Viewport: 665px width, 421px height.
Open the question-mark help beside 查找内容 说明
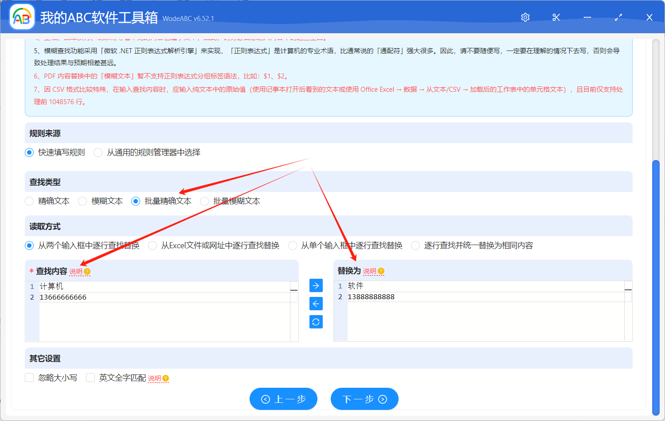click(x=87, y=270)
